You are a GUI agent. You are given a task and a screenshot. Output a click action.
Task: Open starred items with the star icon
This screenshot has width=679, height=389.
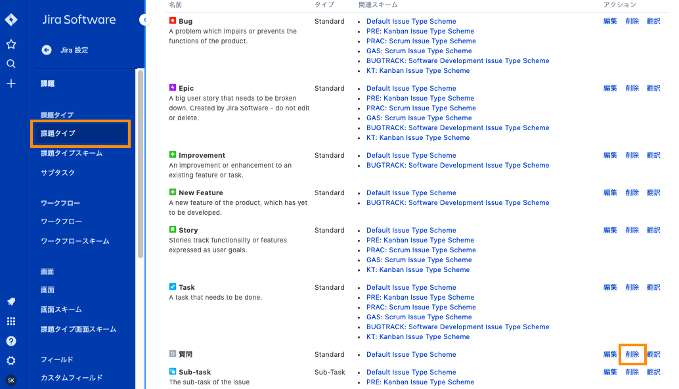[11, 44]
